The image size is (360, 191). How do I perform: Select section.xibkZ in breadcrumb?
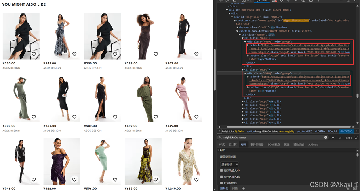coord(305,131)
